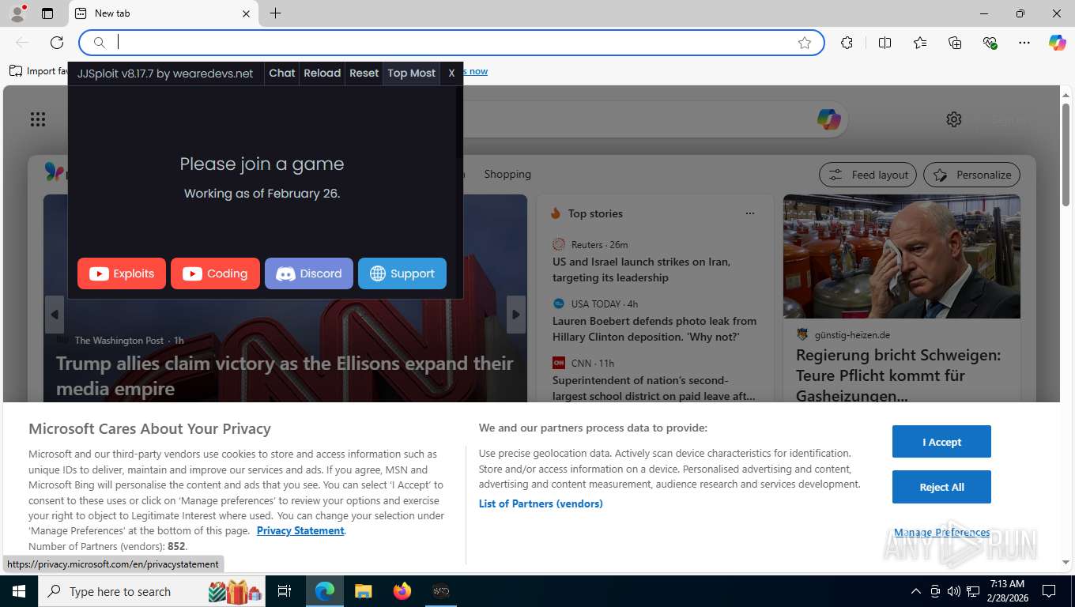Click The Washington Post source label
The image size is (1075, 607).
click(x=119, y=341)
